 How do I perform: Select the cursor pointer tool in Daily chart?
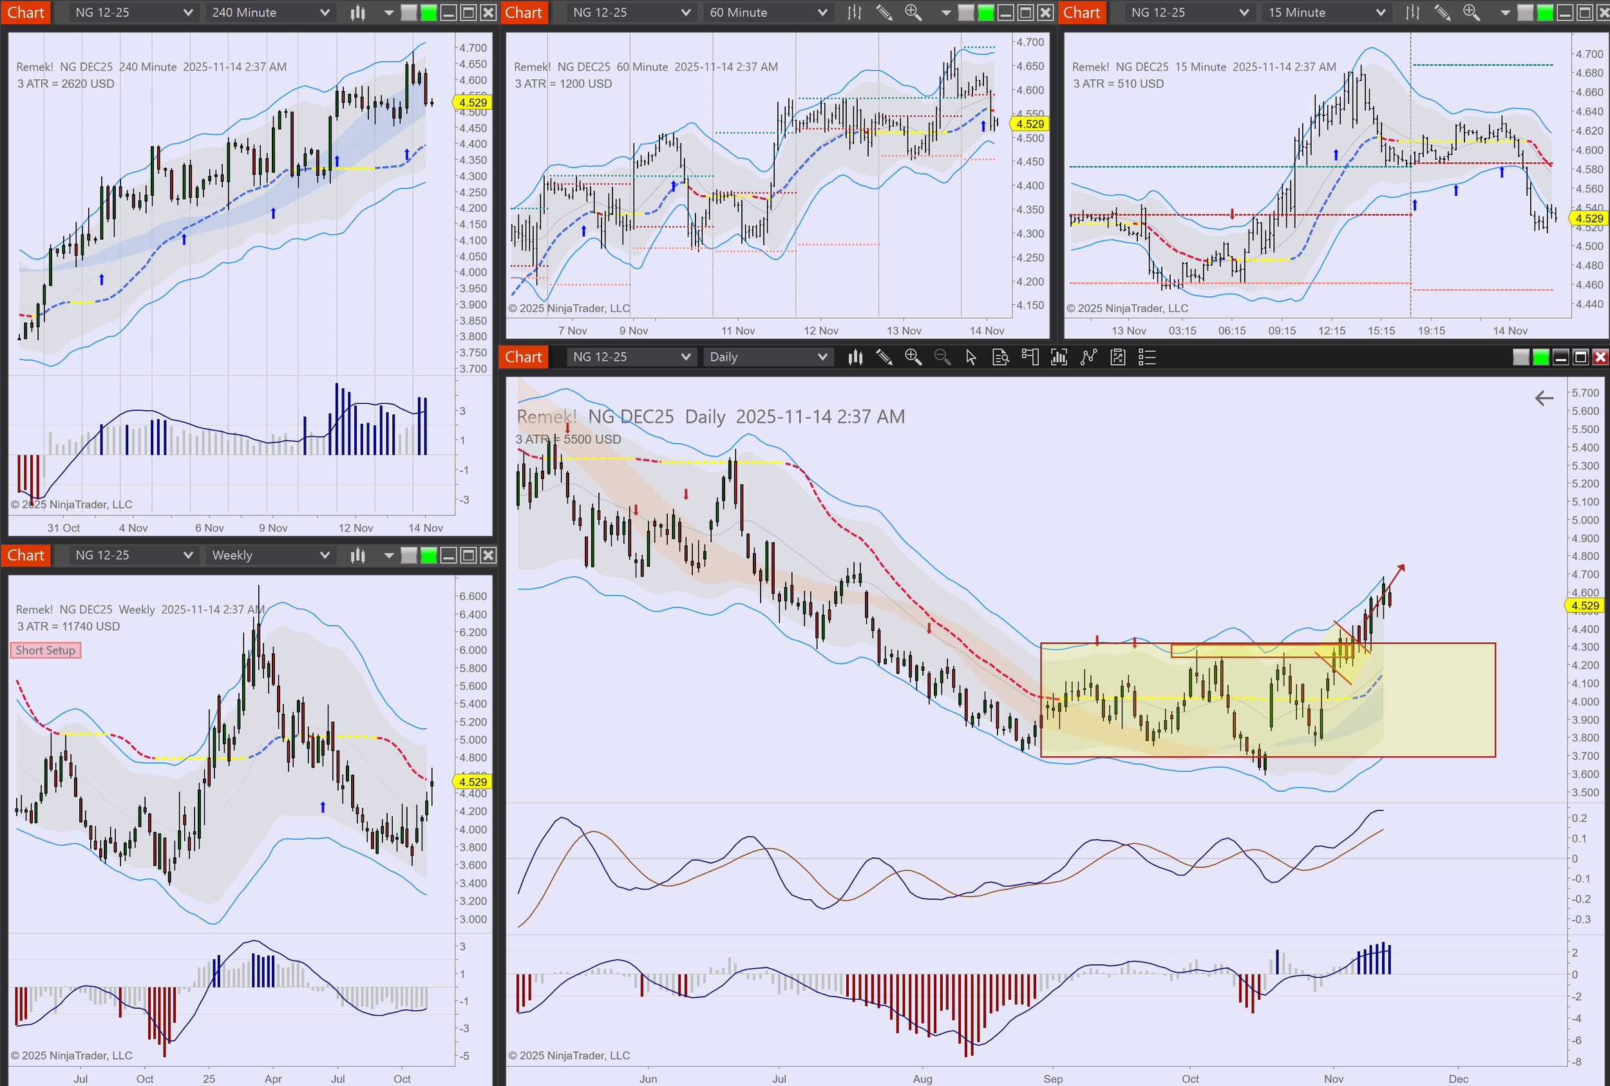coord(971,357)
